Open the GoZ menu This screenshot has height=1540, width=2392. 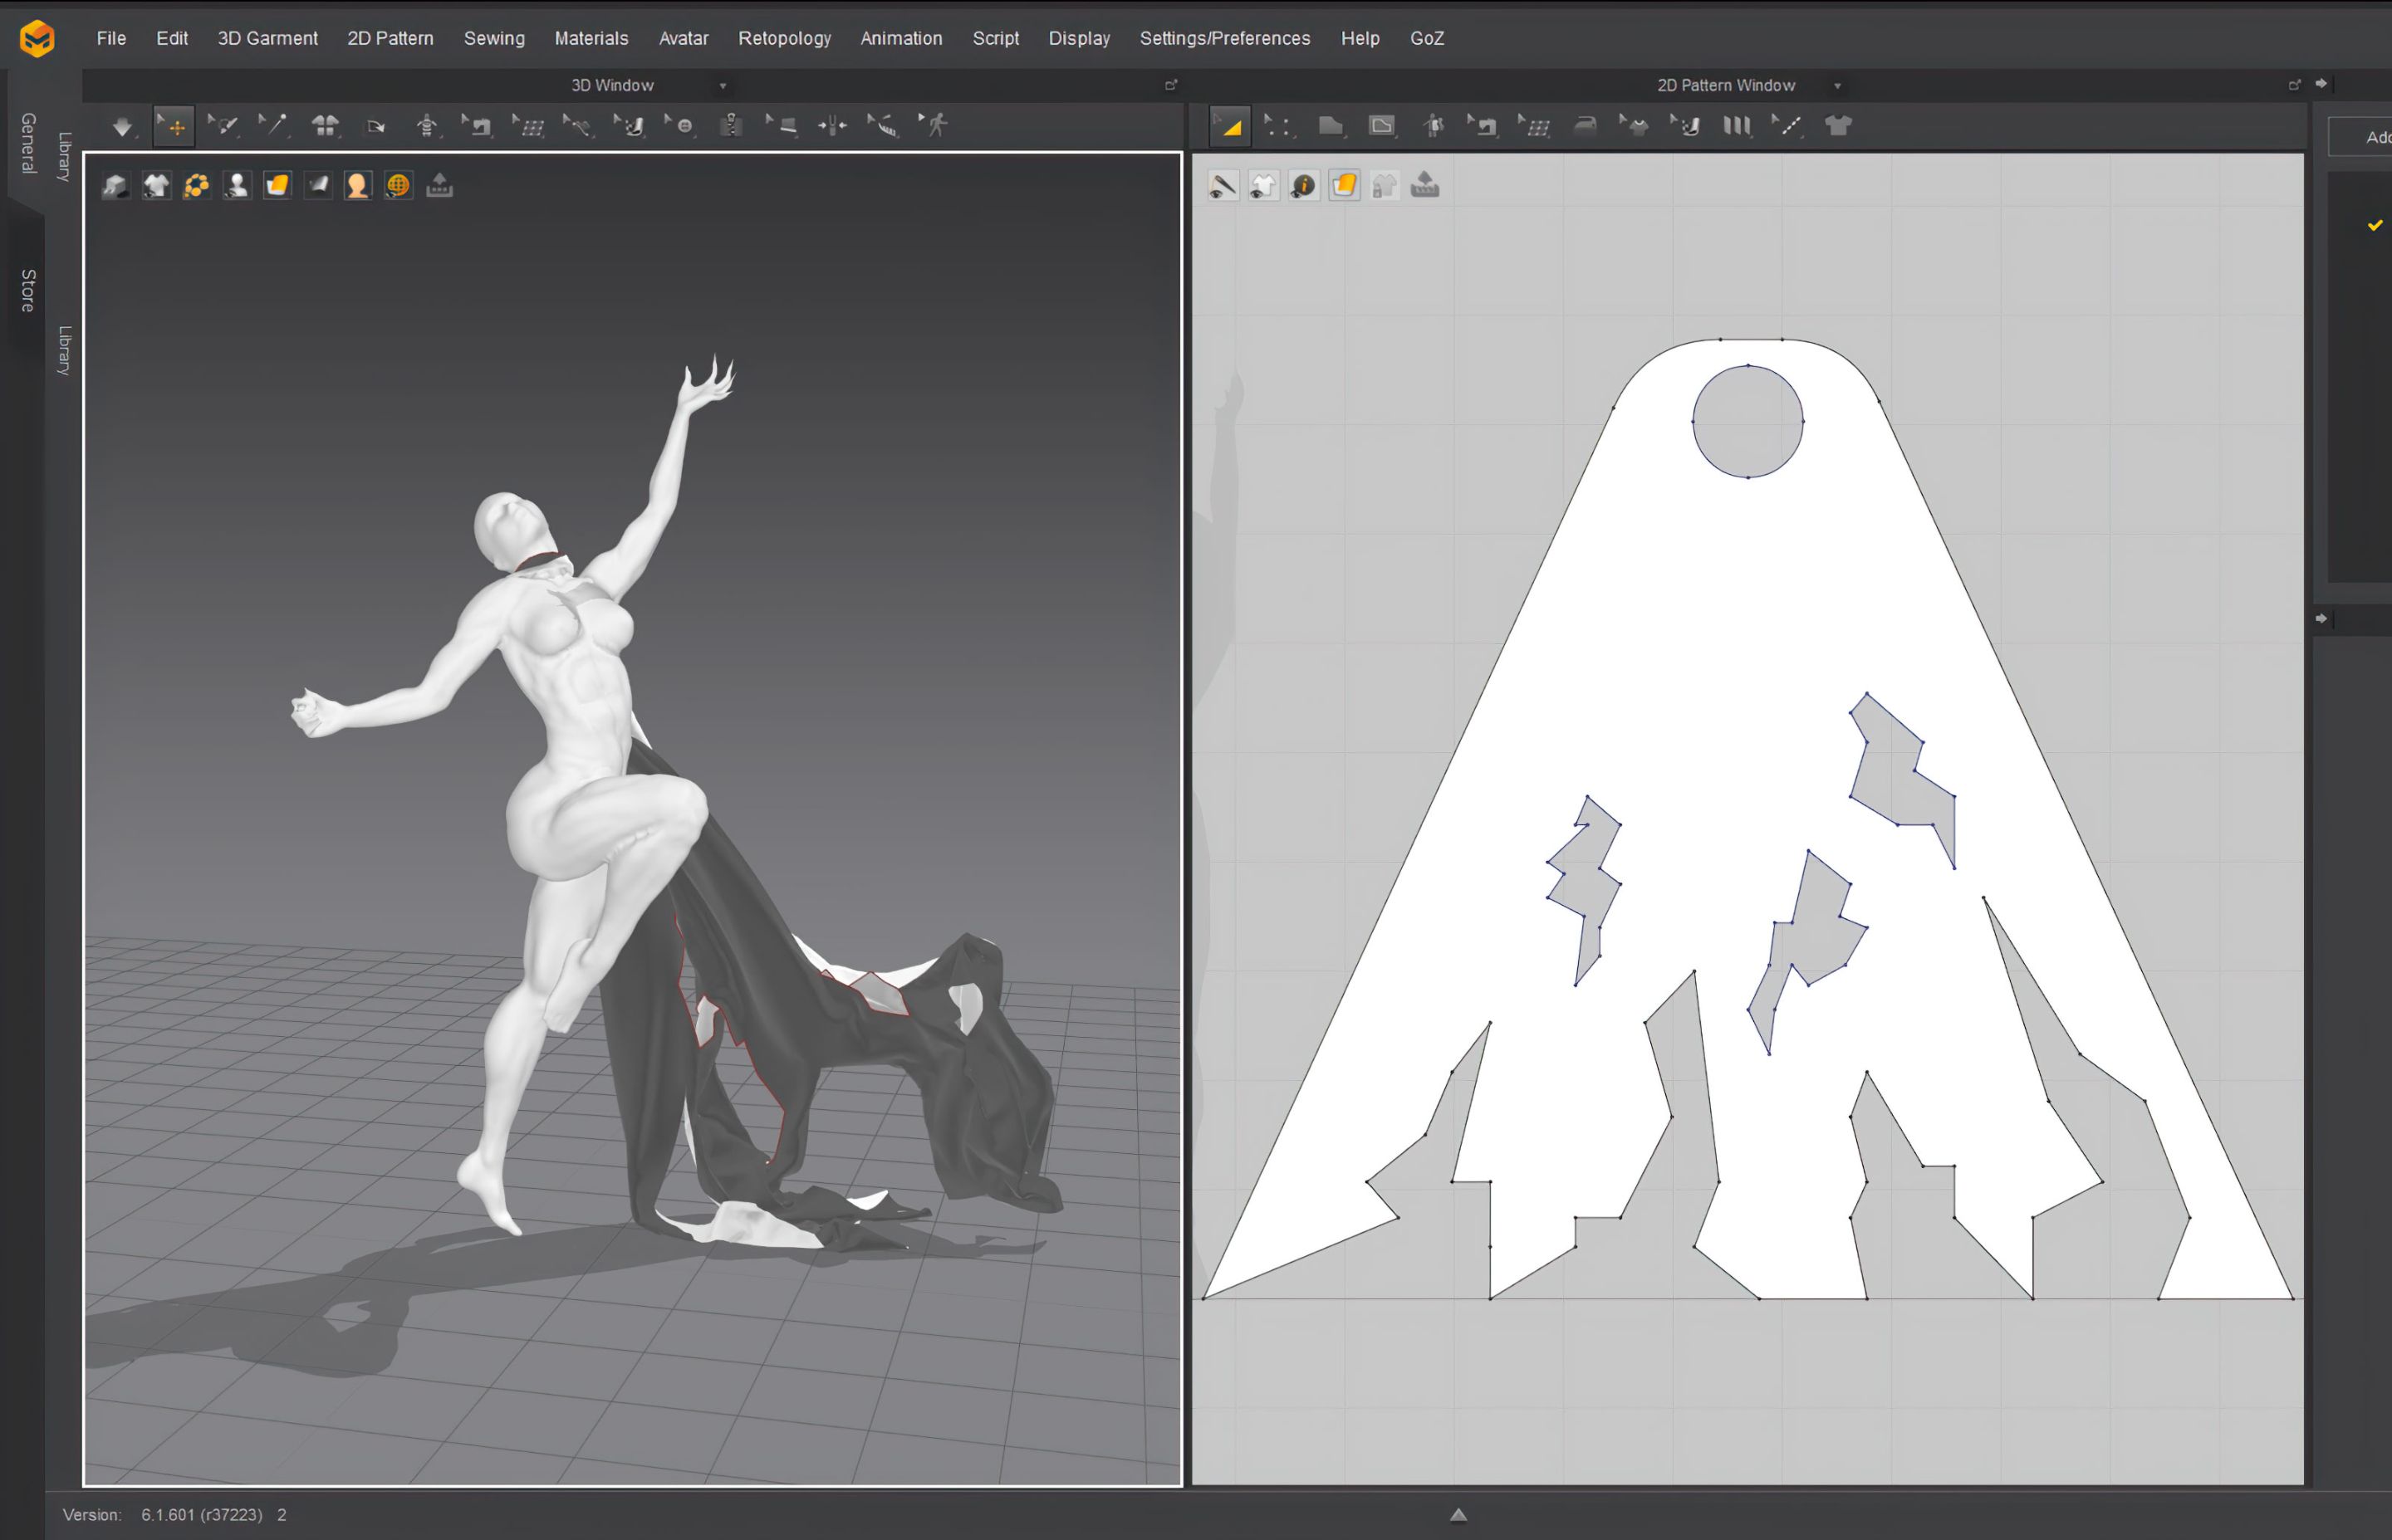pos(1427,38)
